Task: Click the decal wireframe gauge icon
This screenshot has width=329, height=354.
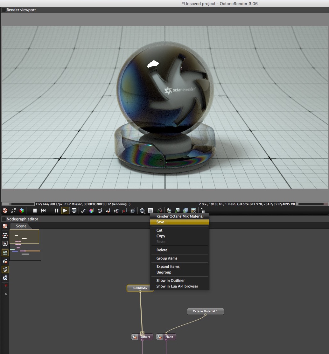Action: click(x=160, y=211)
